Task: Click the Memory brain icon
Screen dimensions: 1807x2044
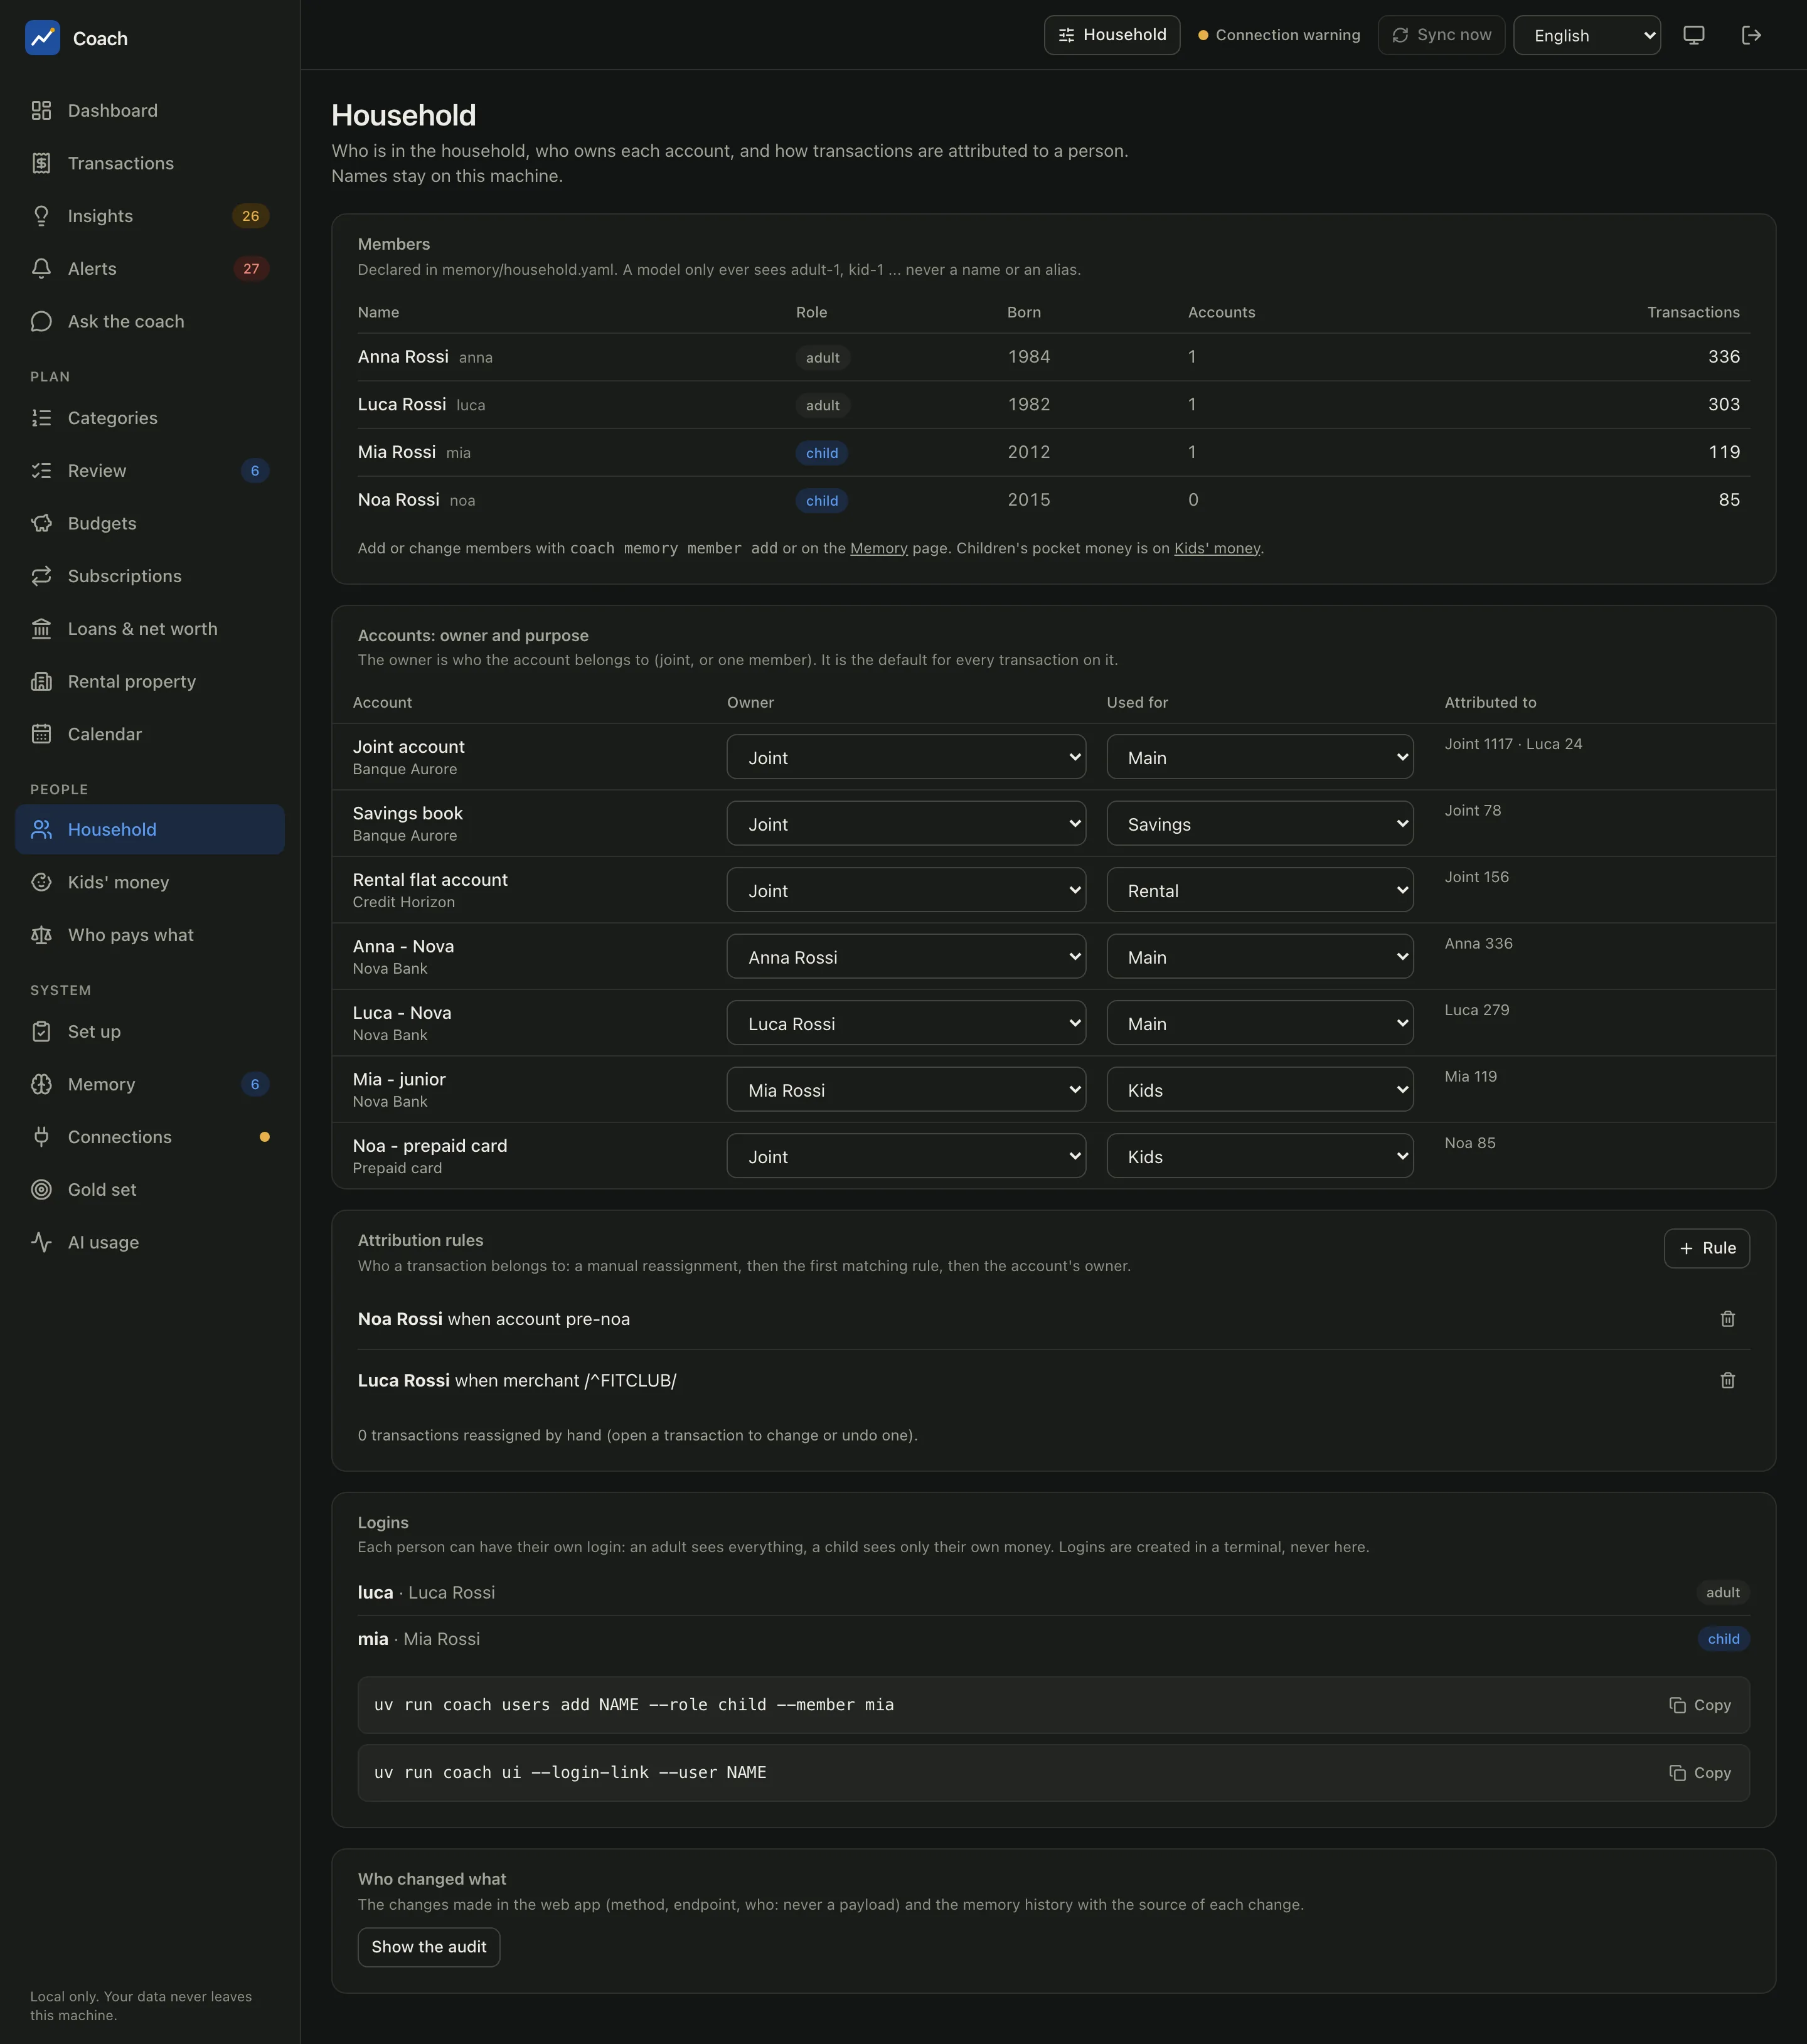Action: pyautogui.click(x=41, y=1084)
